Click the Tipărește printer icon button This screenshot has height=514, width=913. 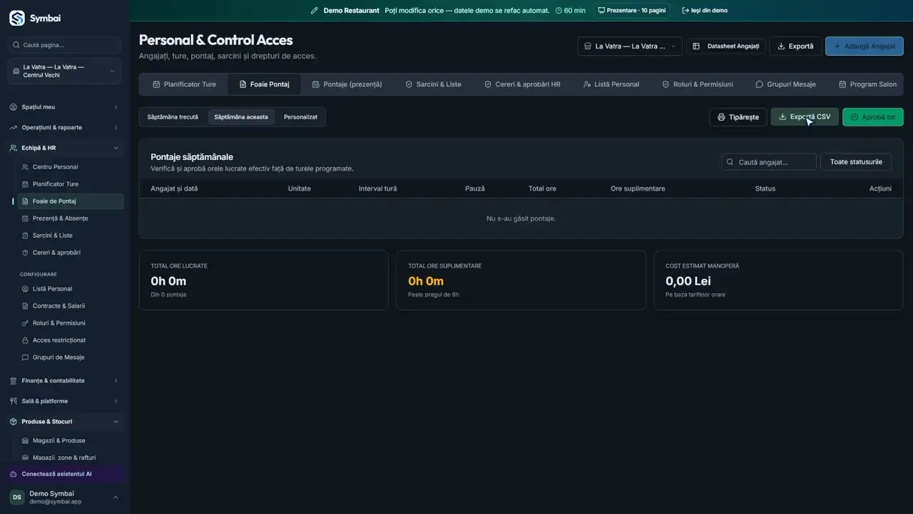point(738,117)
